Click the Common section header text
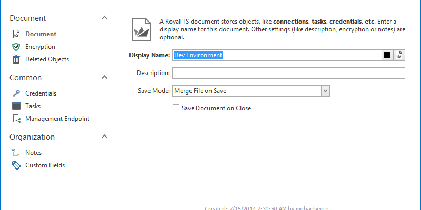The width and height of the screenshot is (421, 210). pos(25,78)
